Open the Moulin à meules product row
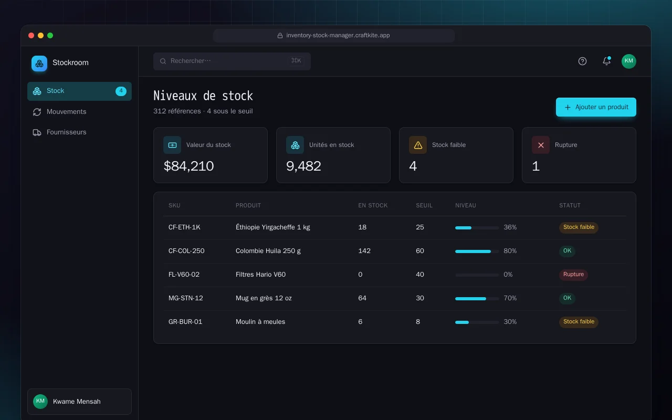672x420 pixels. click(395, 322)
